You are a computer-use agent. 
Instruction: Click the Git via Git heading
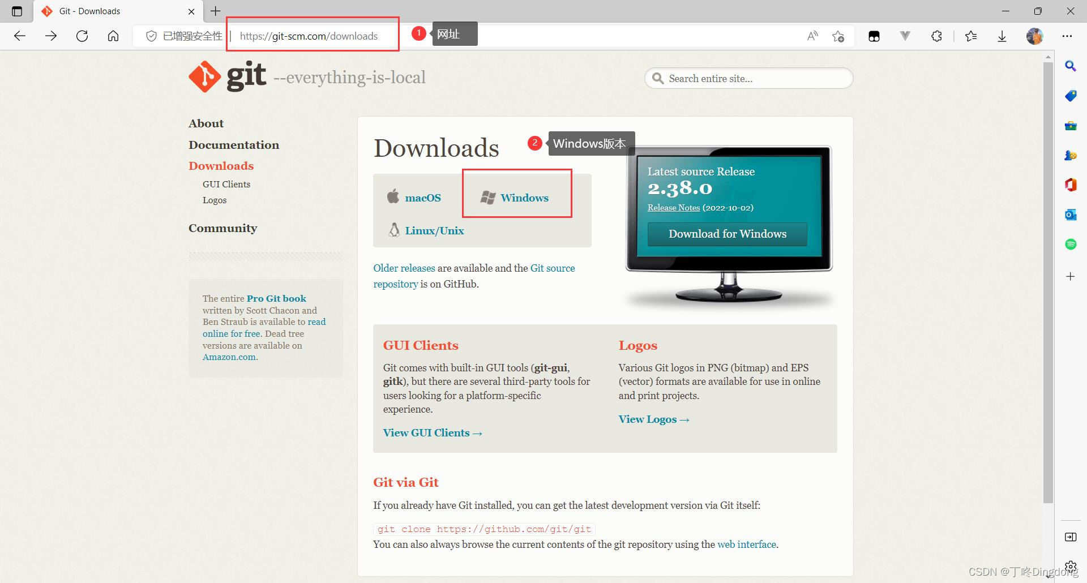pyautogui.click(x=406, y=482)
